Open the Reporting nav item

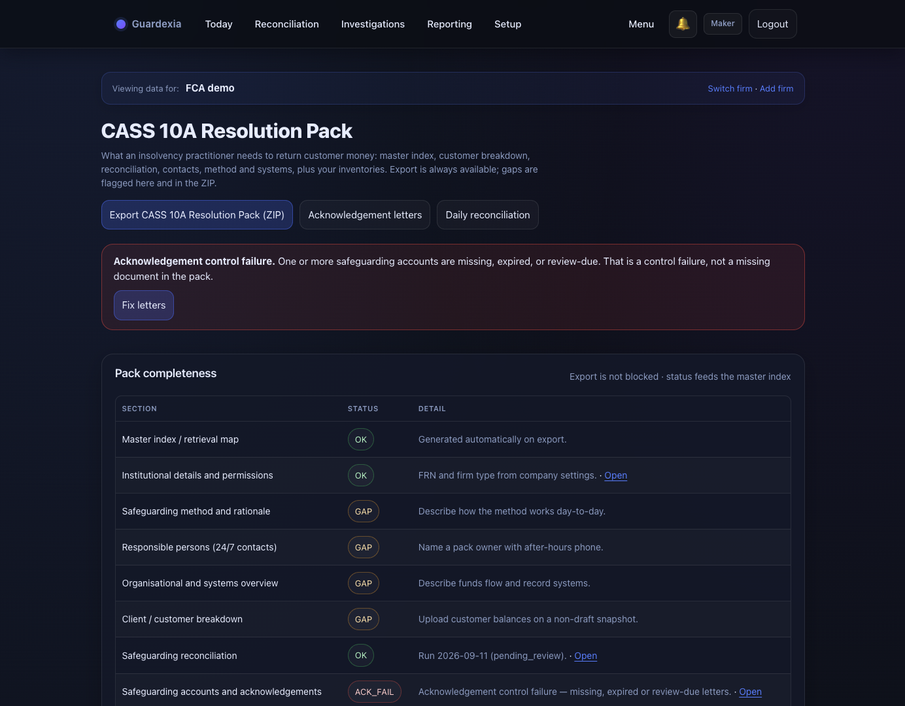[449, 24]
